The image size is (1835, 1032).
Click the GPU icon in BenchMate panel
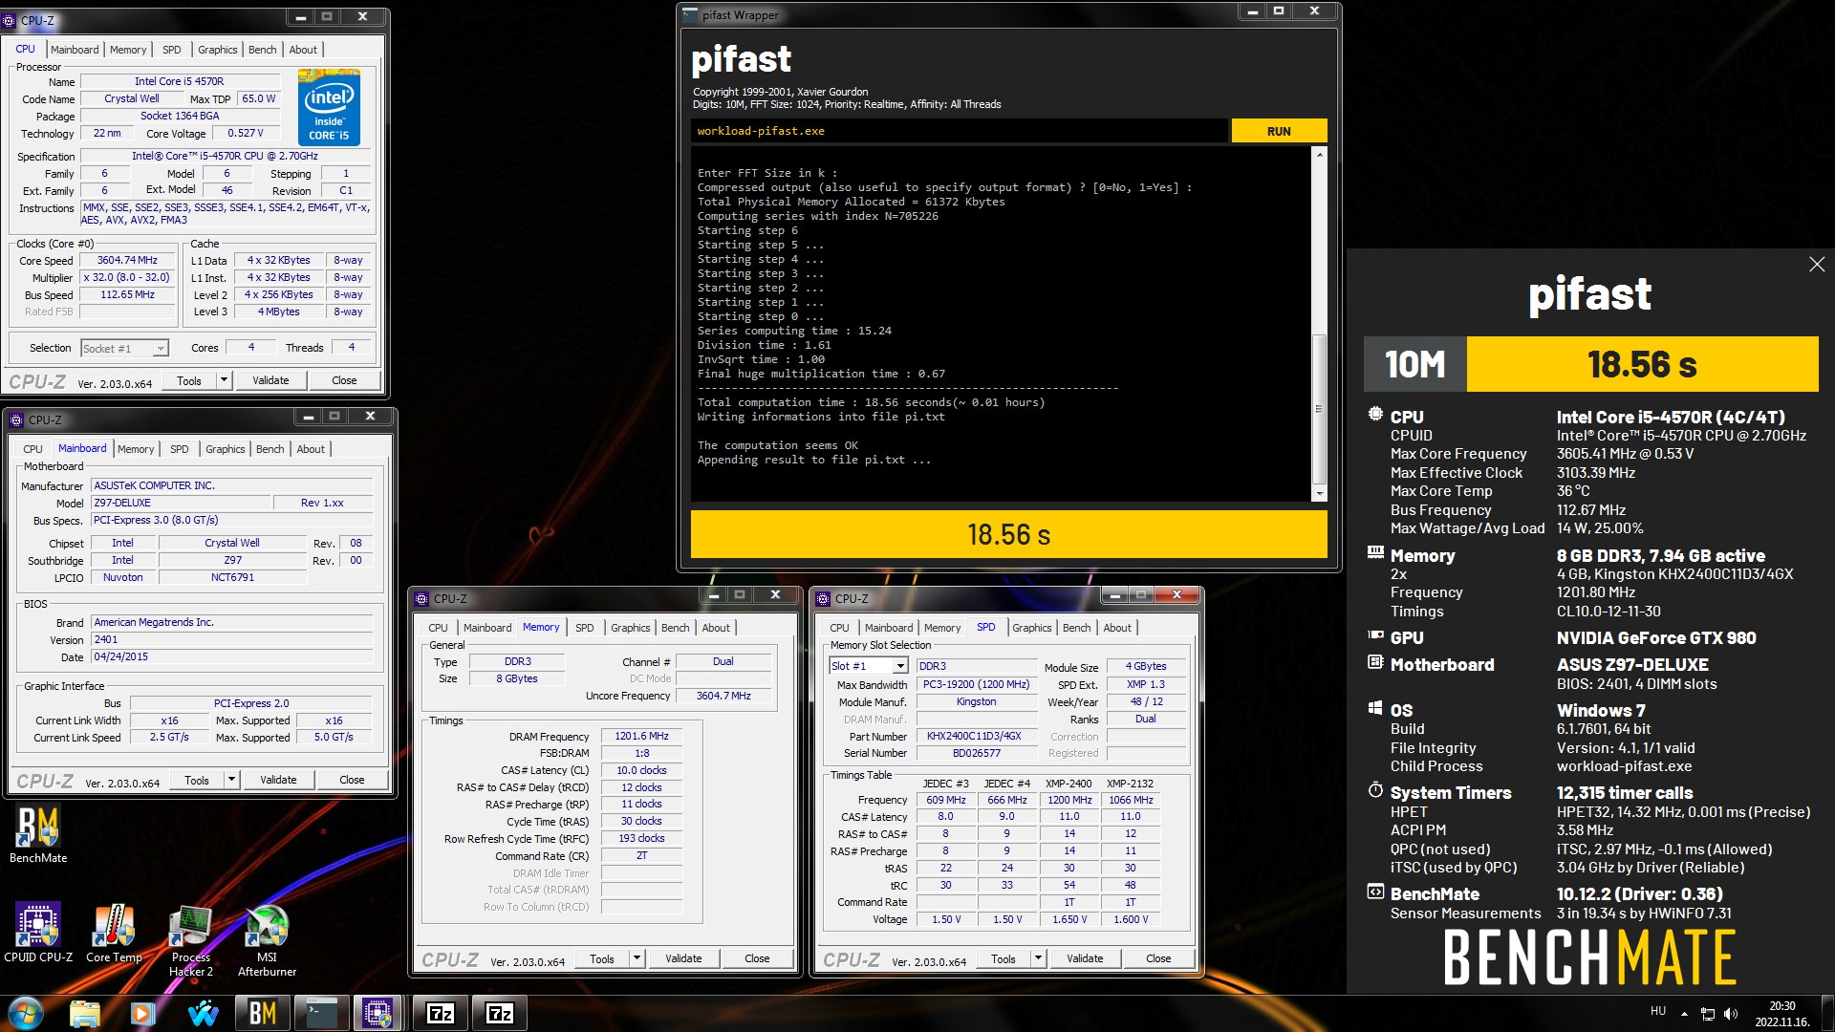[1375, 635]
